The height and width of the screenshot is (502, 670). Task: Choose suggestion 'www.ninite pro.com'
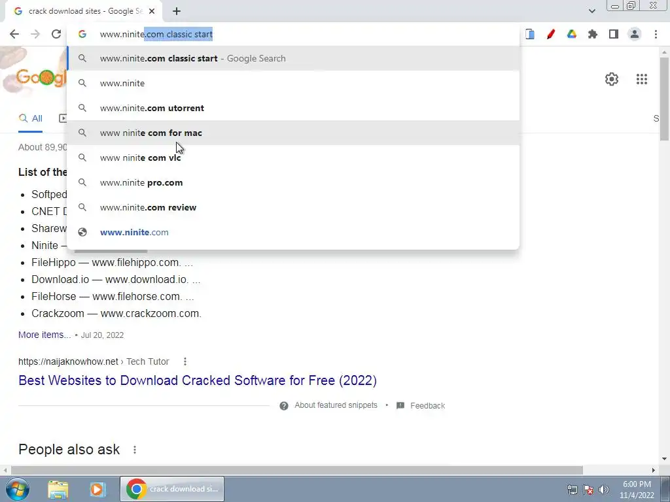pos(293,182)
